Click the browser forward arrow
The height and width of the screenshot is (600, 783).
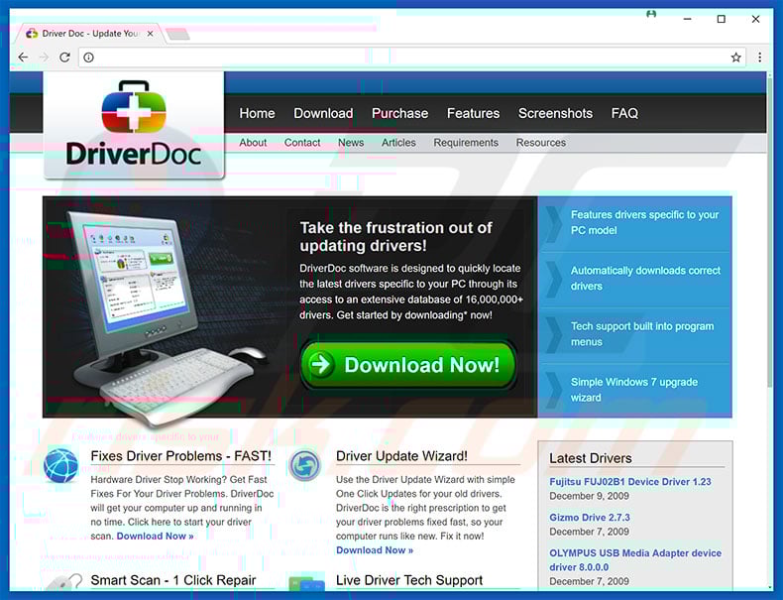pos(44,58)
